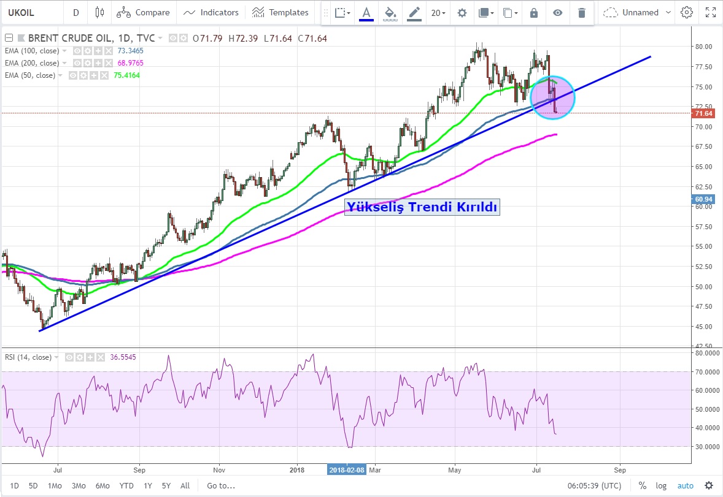Lock the selected drawing with padlock icon
Viewport: 723px width, 497px height.
pos(534,13)
